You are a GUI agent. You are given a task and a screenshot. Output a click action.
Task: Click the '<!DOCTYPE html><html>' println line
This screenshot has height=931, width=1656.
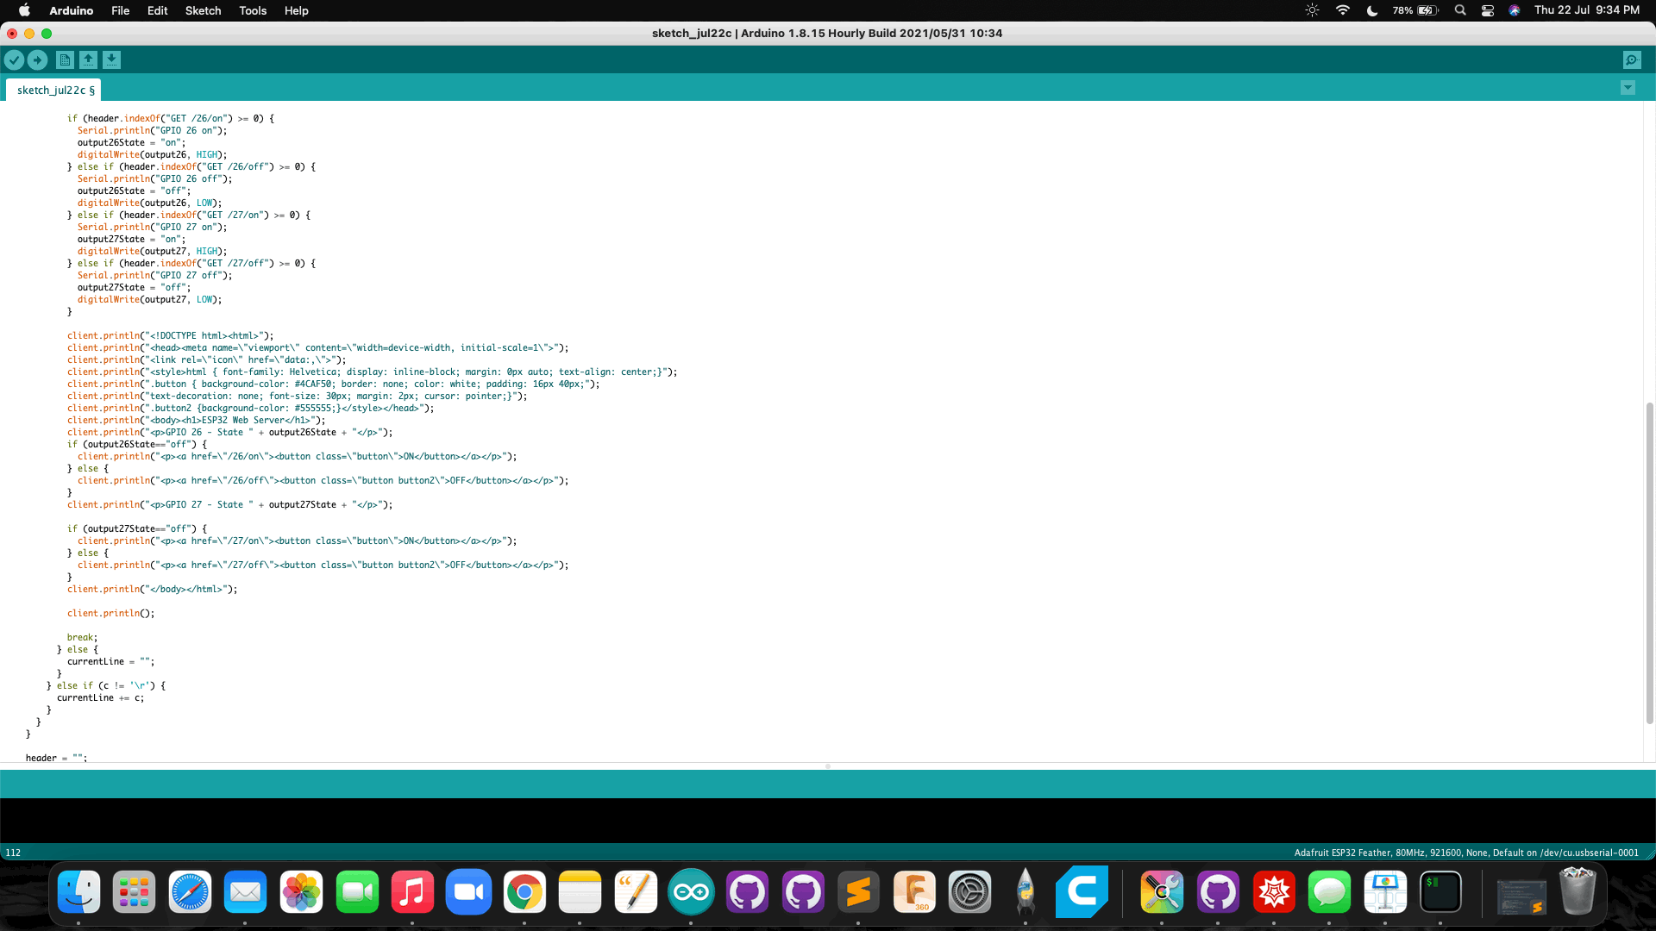click(170, 336)
